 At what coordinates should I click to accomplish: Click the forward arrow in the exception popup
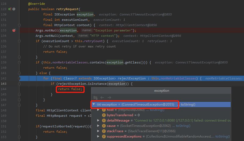click(109, 98)
